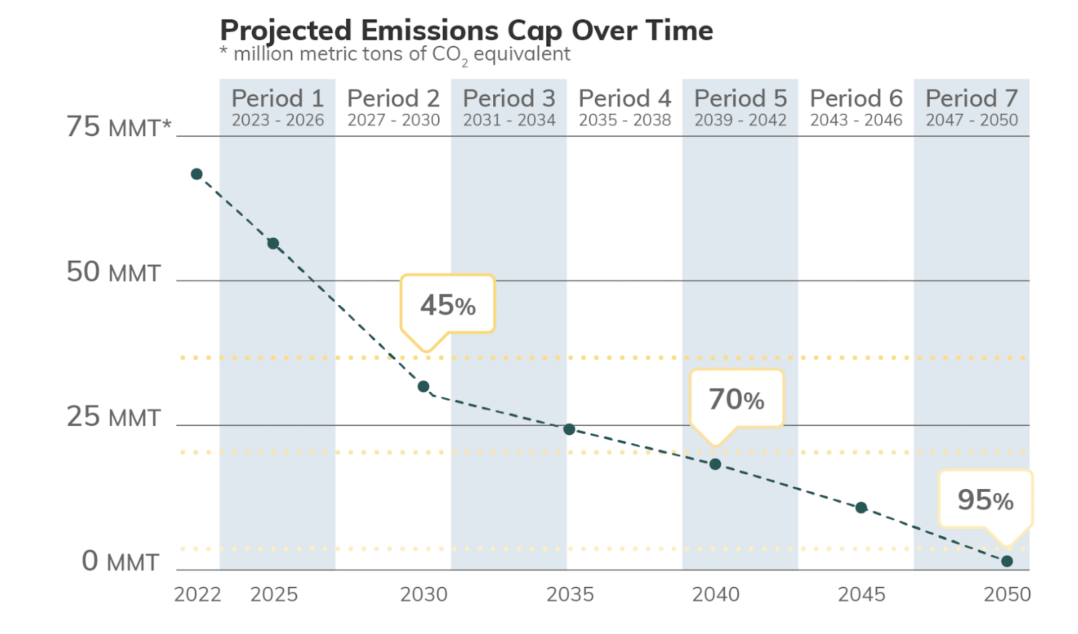Click the 95% reduction callout
1078x634 pixels.
pyautogui.click(x=985, y=500)
